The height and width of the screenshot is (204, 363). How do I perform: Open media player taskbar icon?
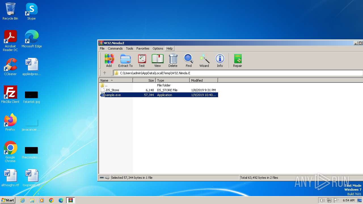pos(42,200)
